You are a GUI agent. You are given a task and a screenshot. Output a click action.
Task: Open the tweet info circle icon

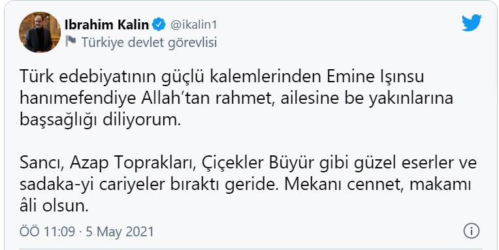pos(472,230)
